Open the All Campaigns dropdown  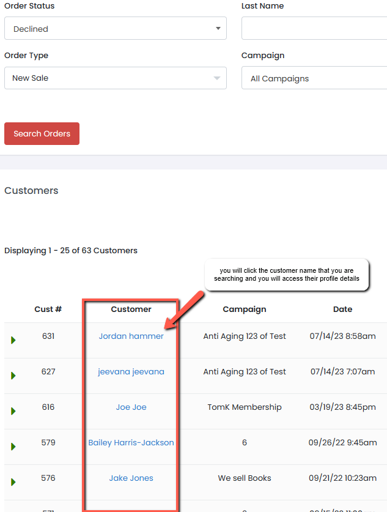pos(314,78)
